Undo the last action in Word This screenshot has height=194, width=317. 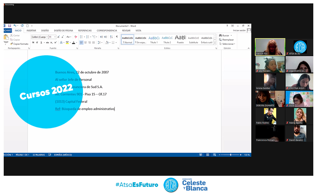pos(15,26)
